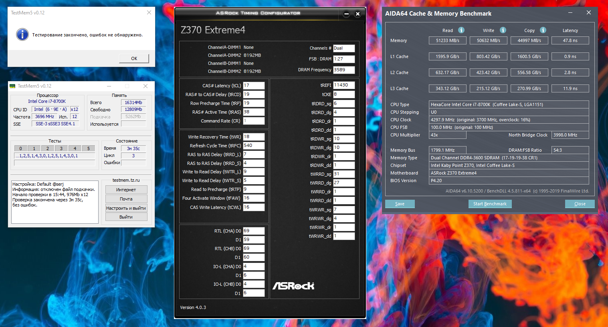Click the Выйти button in TestMem5

coord(126,217)
